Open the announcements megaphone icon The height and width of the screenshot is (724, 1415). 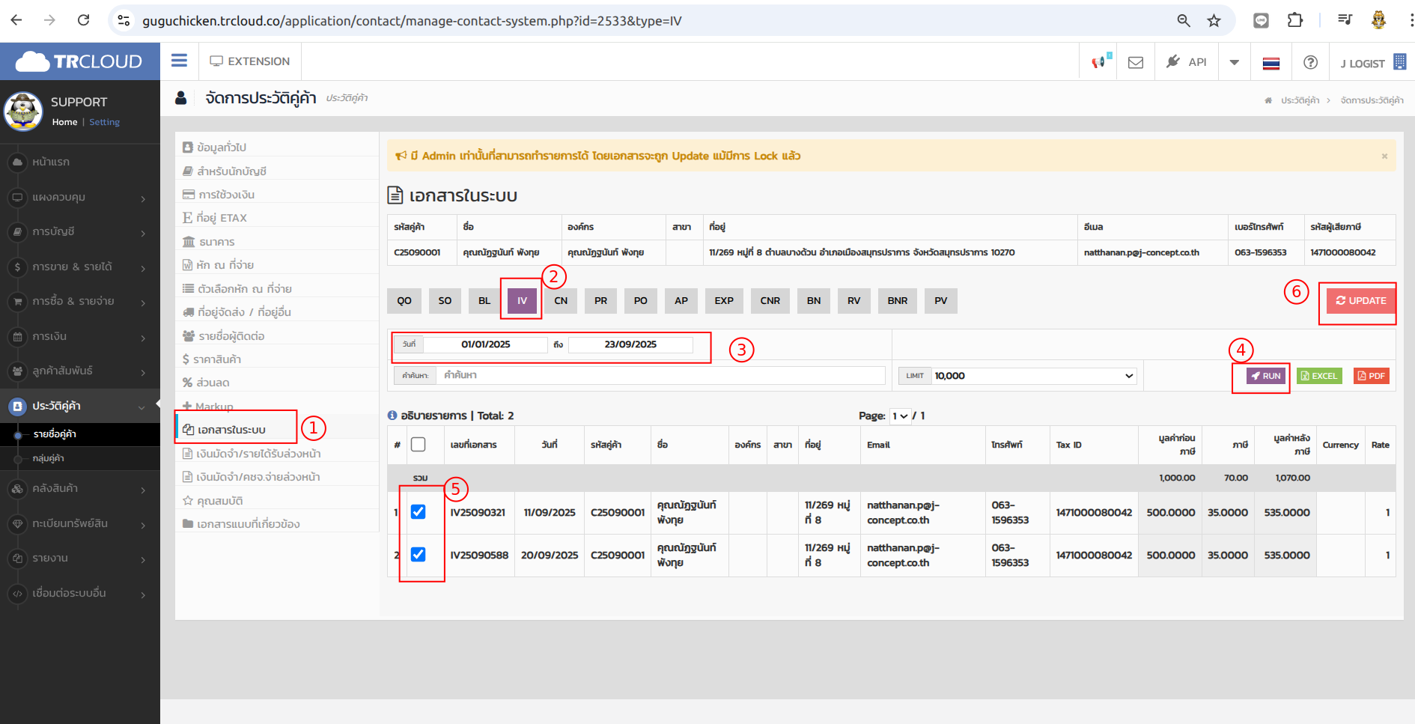point(1098,62)
